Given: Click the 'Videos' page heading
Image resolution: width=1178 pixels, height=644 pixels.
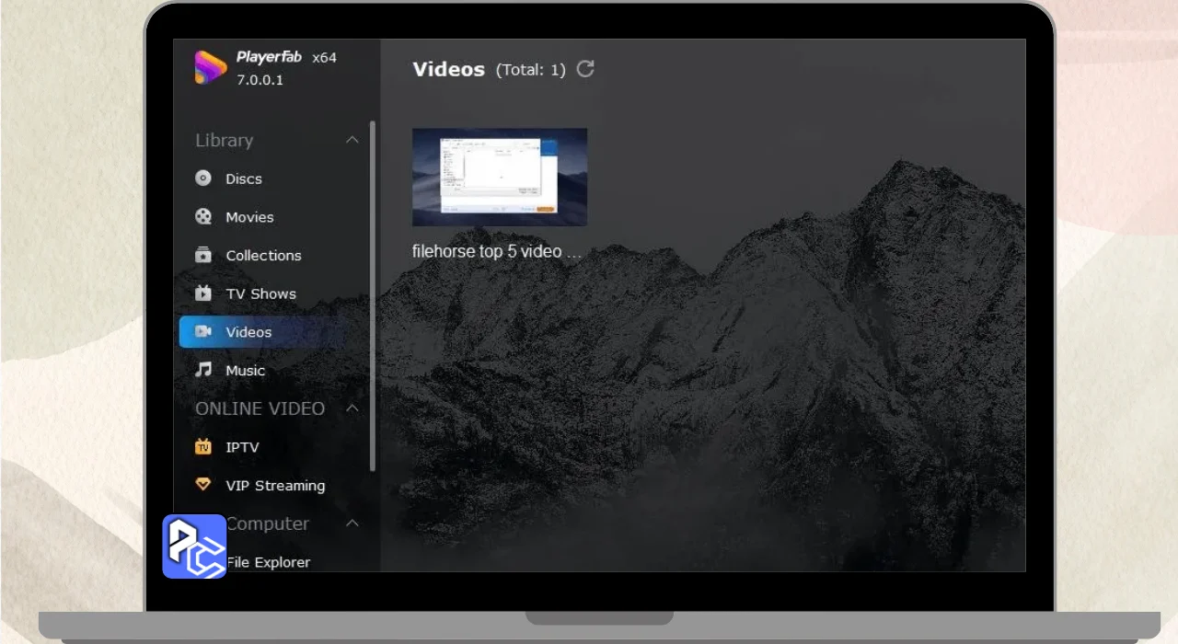Looking at the screenshot, I should click(x=448, y=69).
